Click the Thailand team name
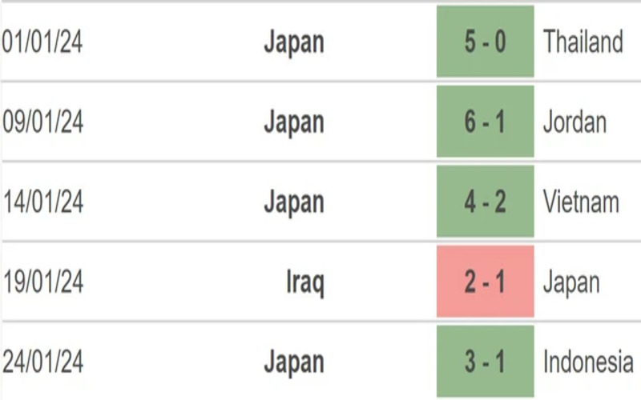Viewport: 641px width, 400px height. click(583, 42)
